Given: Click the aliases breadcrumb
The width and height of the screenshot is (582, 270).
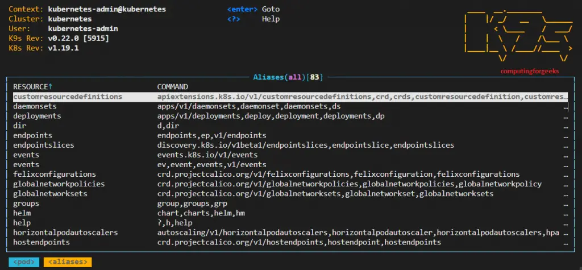Looking at the screenshot, I should coord(68,262).
